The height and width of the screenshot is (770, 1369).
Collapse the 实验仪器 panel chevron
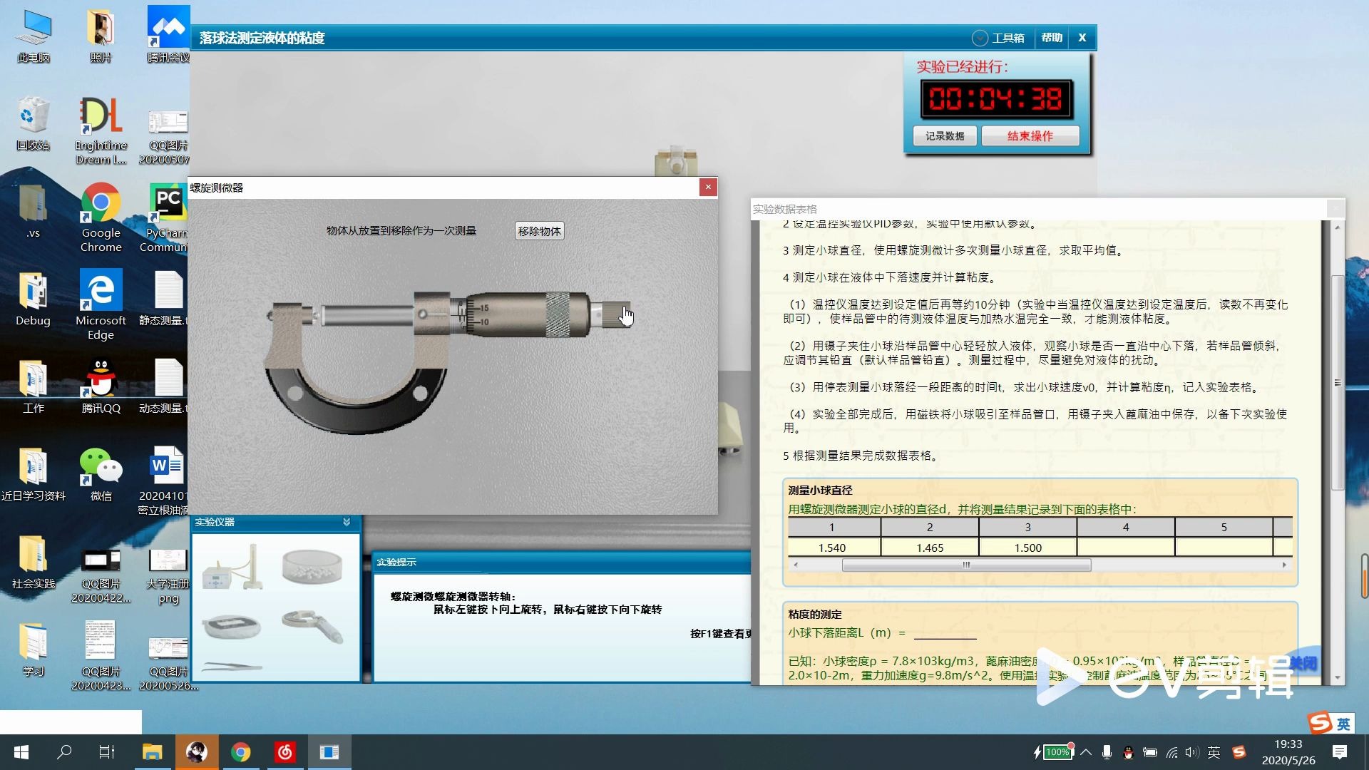[347, 522]
